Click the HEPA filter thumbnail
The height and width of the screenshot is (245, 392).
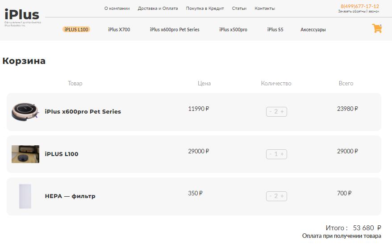tap(25, 196)
